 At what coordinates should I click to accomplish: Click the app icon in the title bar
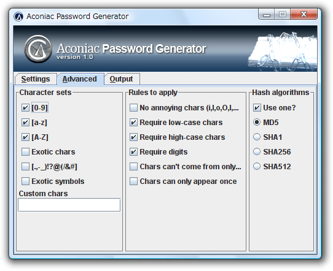tap(18, 17)
